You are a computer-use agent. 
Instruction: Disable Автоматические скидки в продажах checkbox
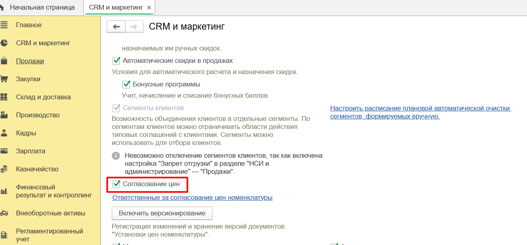(x=116, y=61)
